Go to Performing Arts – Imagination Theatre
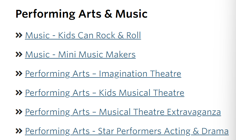This screenshot has width=236, height=140. 103,74
